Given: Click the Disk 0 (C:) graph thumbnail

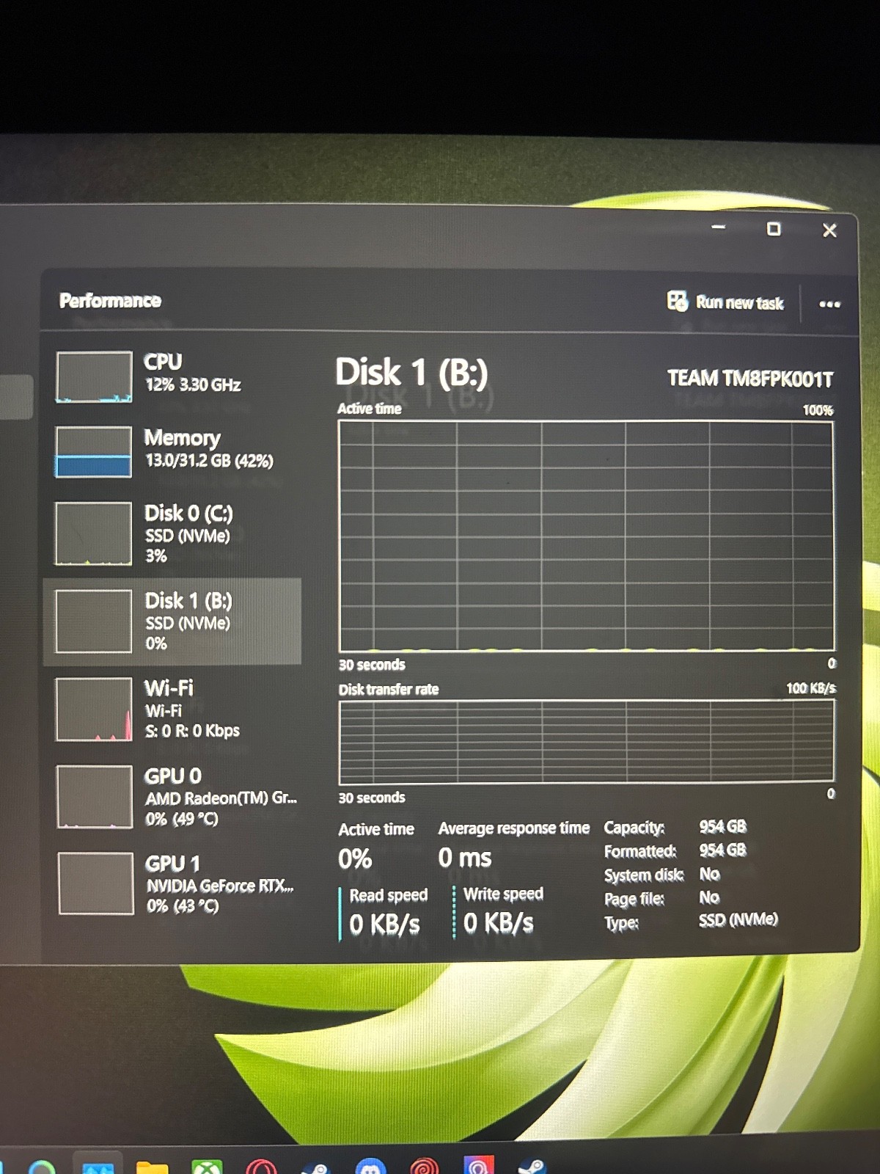Looking at the screenshot, I should [x=94, y=533].
